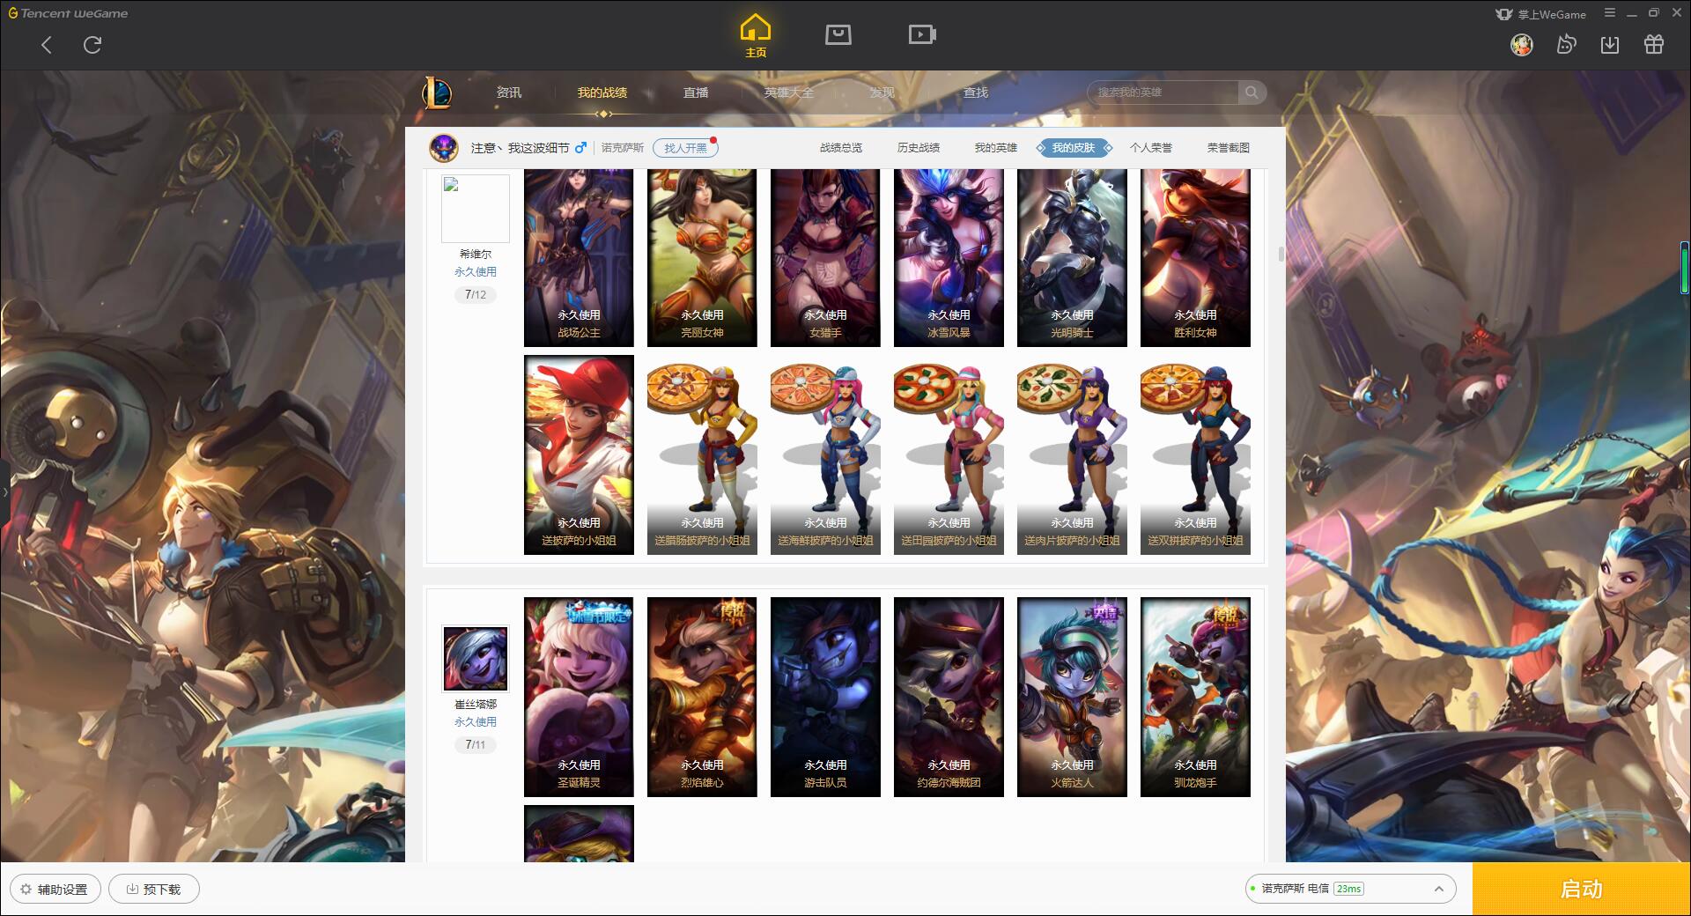Open the 主页 home icon
Image resolution: width=1691 pixels, height=916 pixels.
(x=756, y=36)
